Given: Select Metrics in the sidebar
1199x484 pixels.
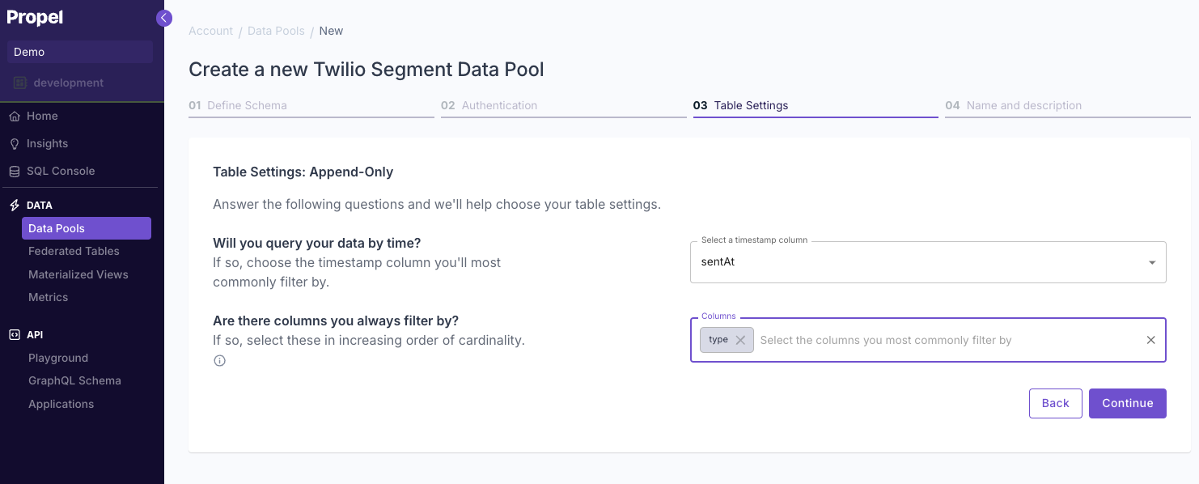Looking at the screenshot, I should (x=48, y=297).
